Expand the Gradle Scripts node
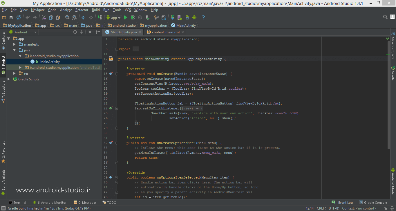Screen dimensions: 396x211 (9, 79)
